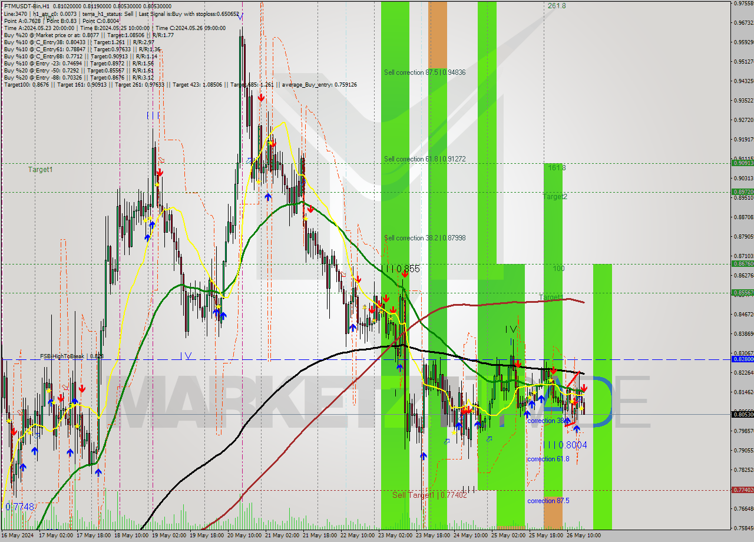The image size is (754, 542).
Task: Click the 'I I I 0.8004' wave label
Action: click(565, 445)
